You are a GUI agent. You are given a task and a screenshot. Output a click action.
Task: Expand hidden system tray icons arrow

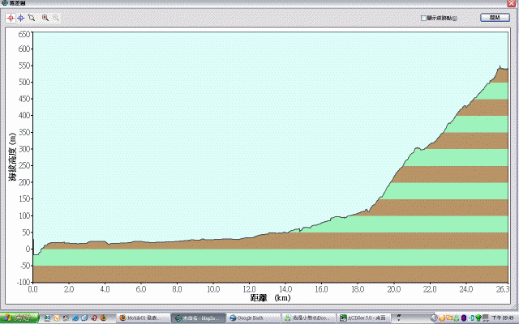[x=434, y=318]
